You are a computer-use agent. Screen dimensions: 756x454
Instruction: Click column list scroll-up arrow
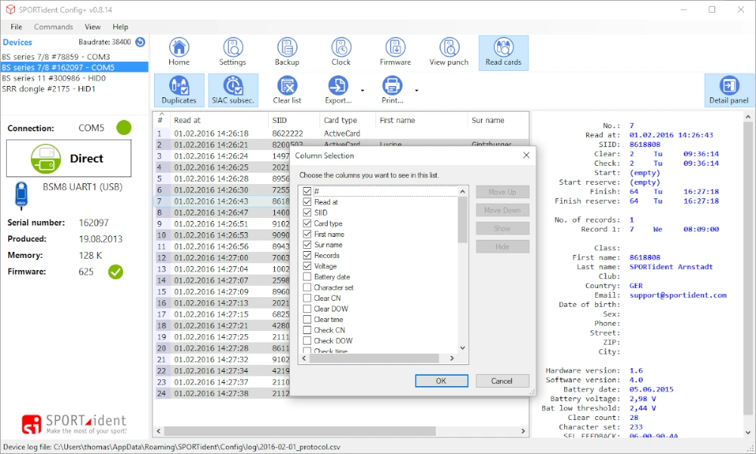point(462,191)
